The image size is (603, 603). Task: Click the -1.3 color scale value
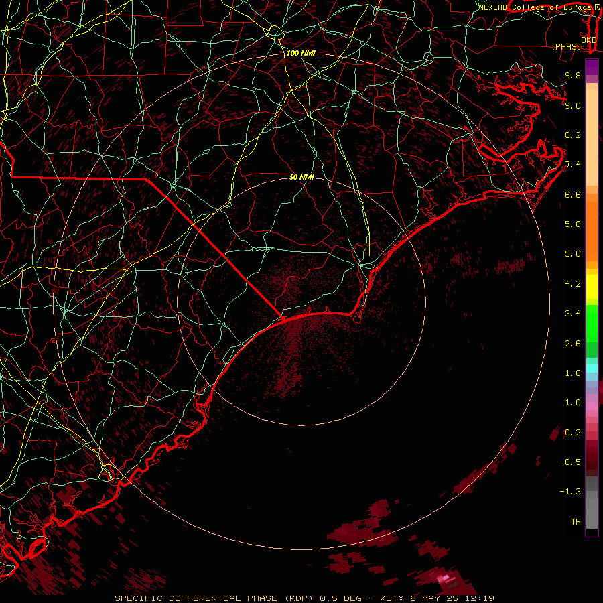point(571,492)
